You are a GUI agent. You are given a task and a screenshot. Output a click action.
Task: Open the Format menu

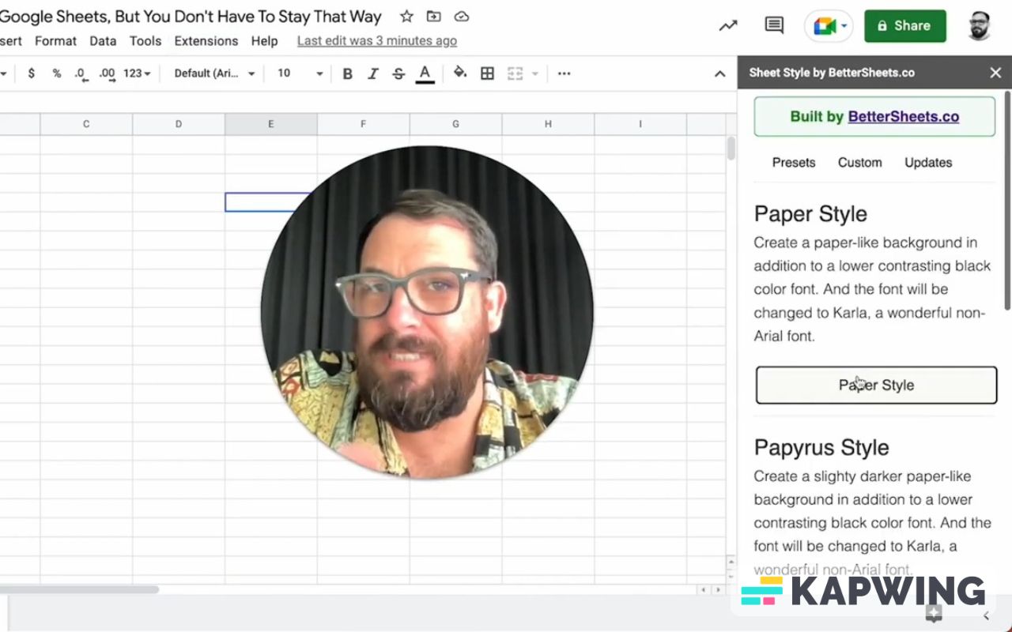(55, 41)
